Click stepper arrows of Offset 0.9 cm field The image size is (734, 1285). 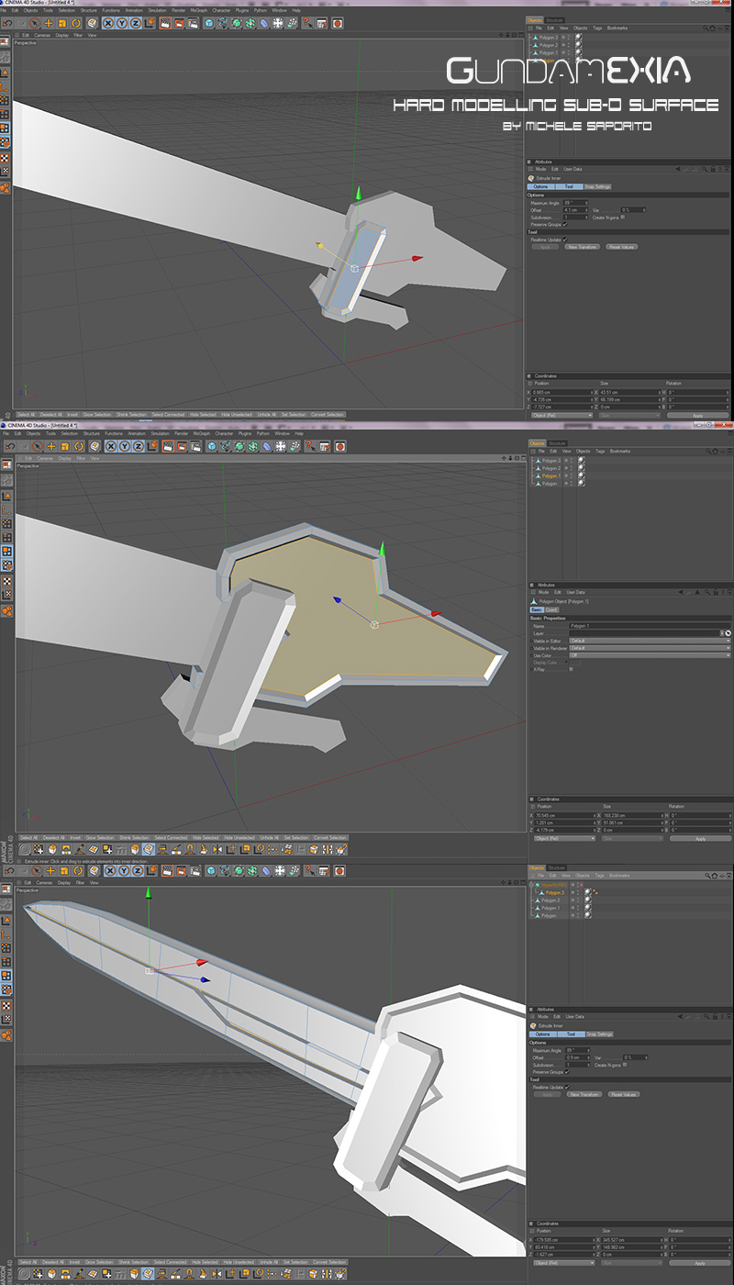click(588, 1057)
